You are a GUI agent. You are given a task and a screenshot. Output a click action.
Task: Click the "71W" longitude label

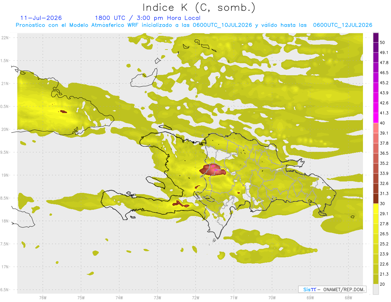[x=234, y=297]
